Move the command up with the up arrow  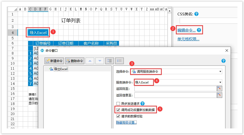tap(90, 61)
